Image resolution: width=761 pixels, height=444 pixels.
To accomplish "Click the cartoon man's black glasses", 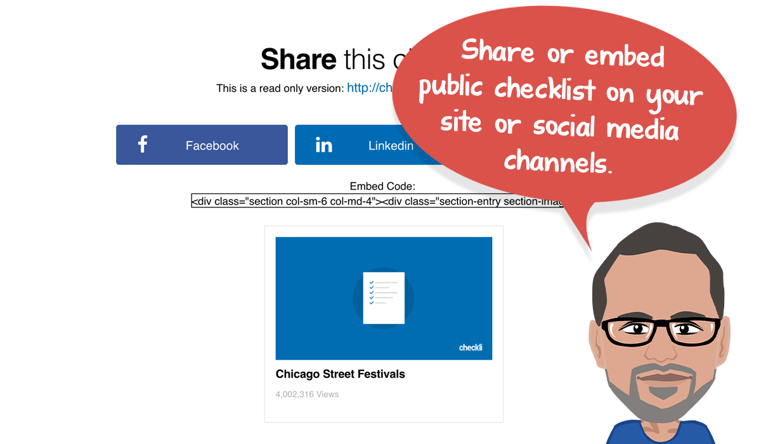I will point(660,330).
